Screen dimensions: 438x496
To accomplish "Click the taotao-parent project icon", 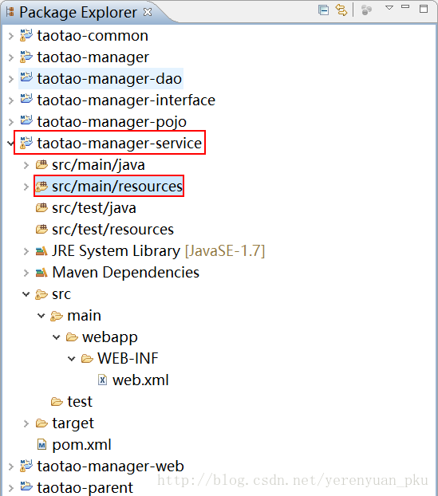I will coord(26,486).
